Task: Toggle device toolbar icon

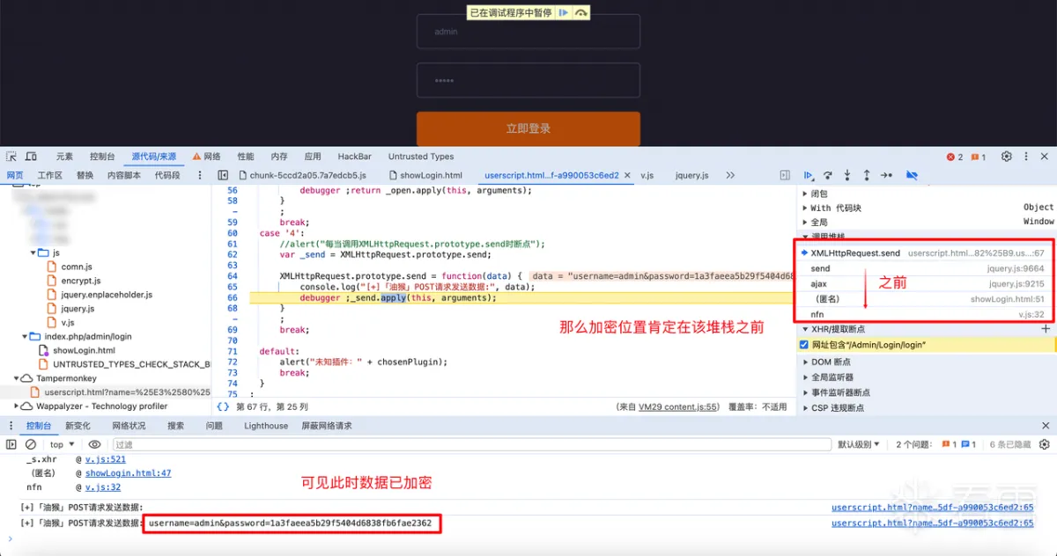Action: (32, 157)
